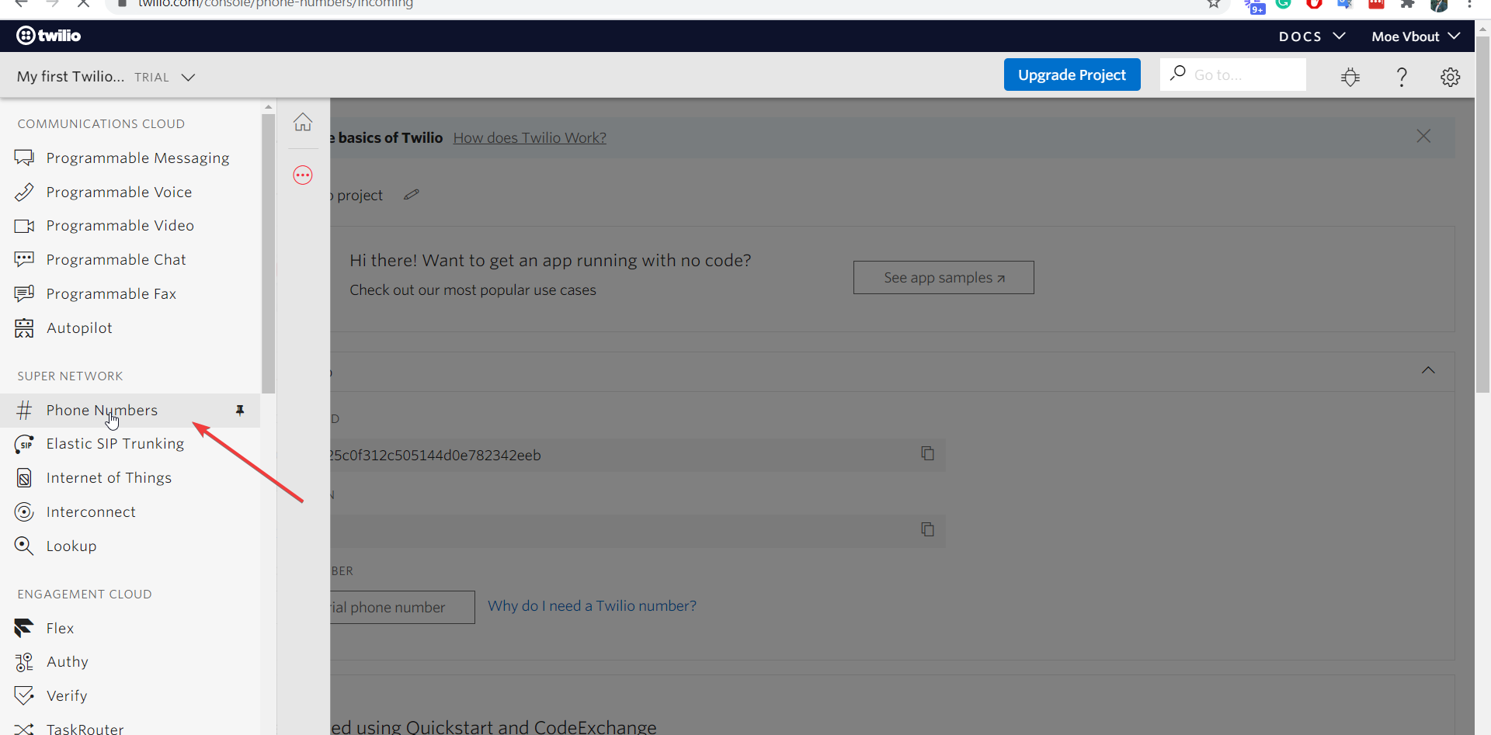Click the Twilio logo
1491x735 pixels.
coord(48,36)
